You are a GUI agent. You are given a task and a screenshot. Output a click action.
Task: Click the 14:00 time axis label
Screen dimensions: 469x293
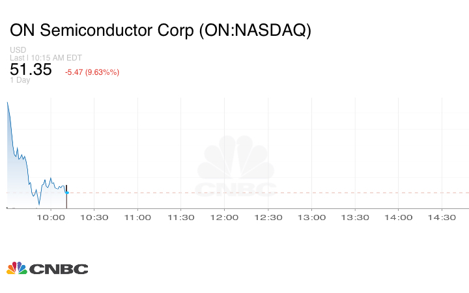pos(399,217)
